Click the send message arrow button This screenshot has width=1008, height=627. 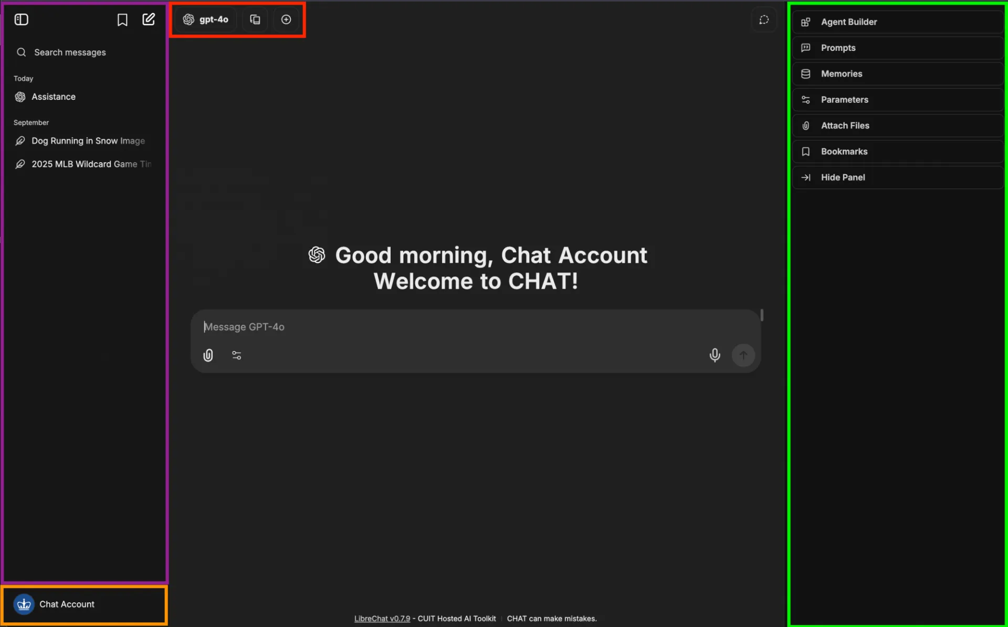click(743, 355)
